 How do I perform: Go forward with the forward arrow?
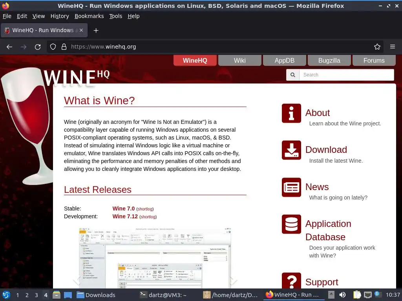tap(24, 47)
